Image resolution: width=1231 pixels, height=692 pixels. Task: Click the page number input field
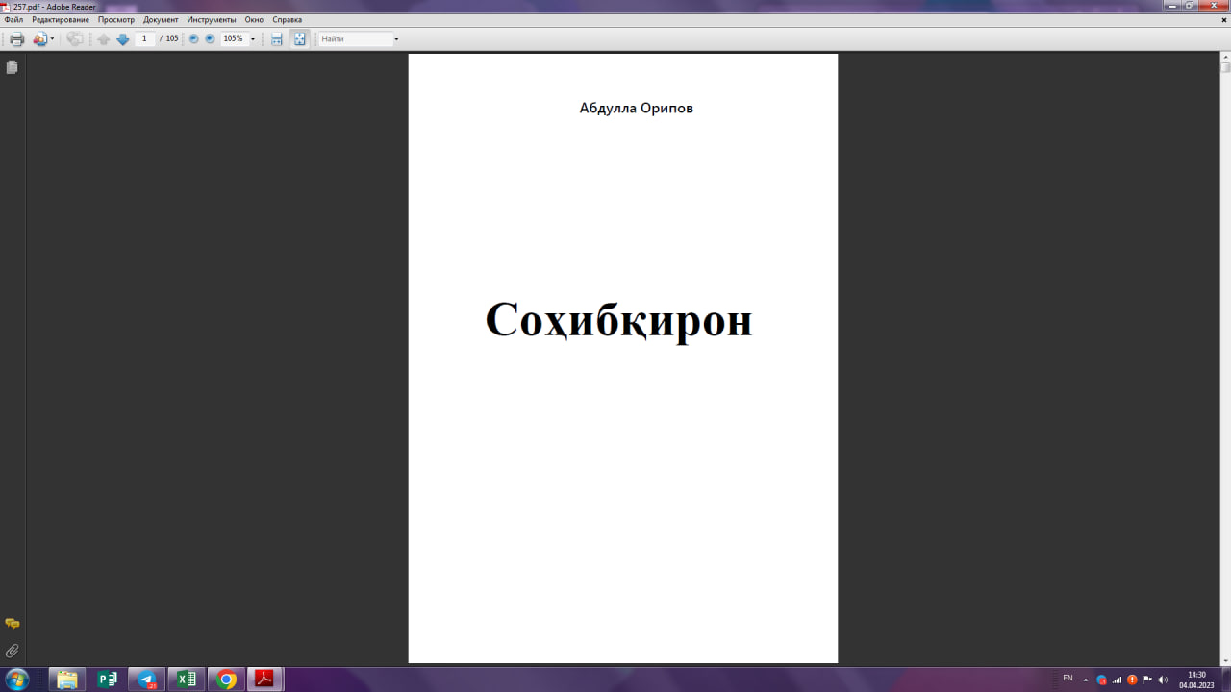point(144,38)
